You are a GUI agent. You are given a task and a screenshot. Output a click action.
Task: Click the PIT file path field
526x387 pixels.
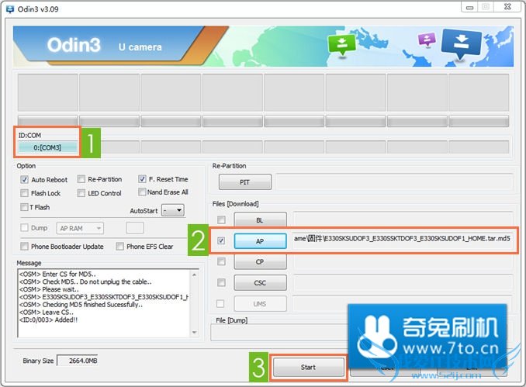pyautogui.click(x=394, y=182)
